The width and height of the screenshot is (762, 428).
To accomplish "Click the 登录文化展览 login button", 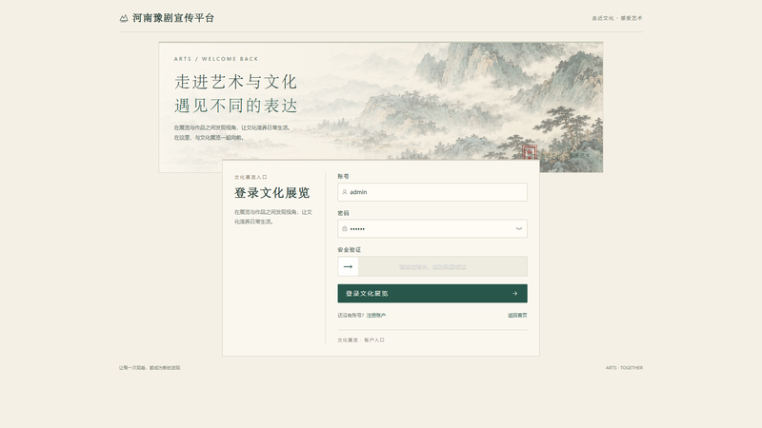I will click(432, 294).
